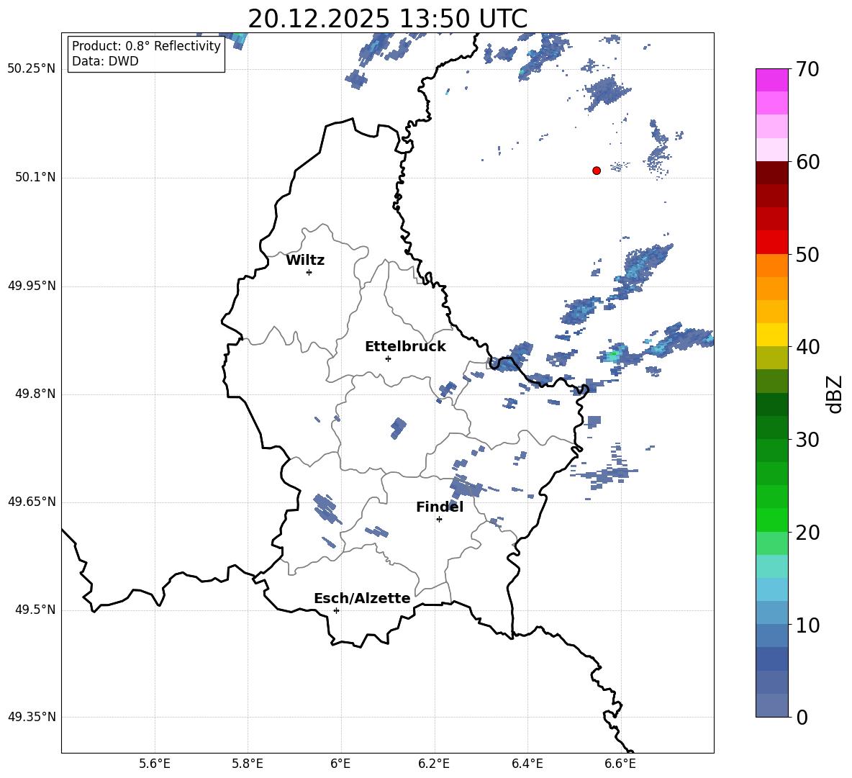
Task: Click the red dot marker on the map
Action: pyautogui.click(x=597, y=171)
